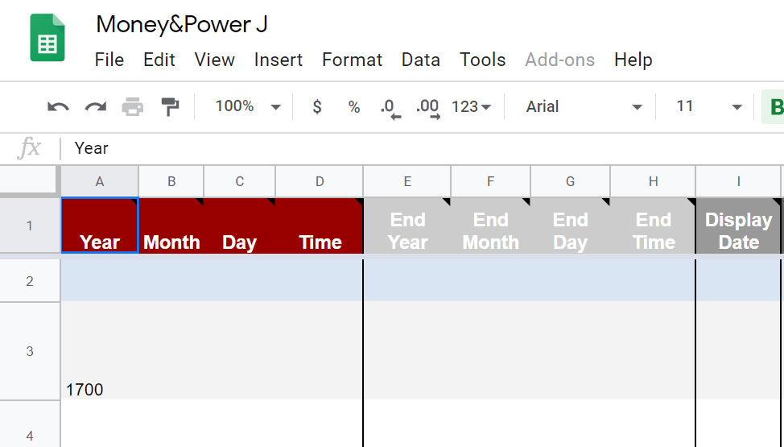Click the Google Sheets home icon
The height and width of the screenshot is (447, 784).
pyautogui.click(x=47, y=38)
